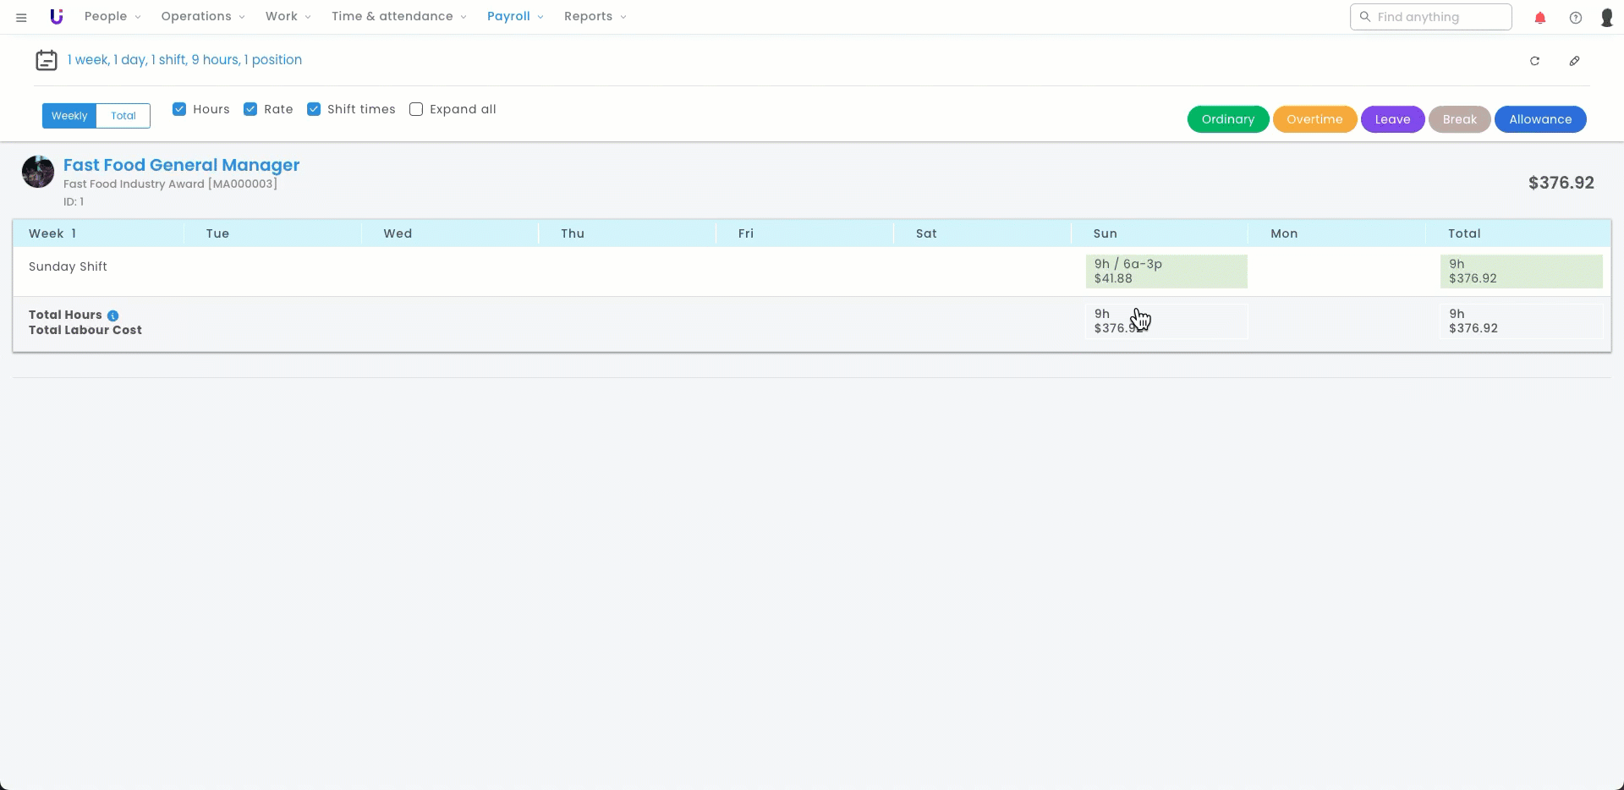
Task: Uncheck the Rate checkbox
Action: 250,109
